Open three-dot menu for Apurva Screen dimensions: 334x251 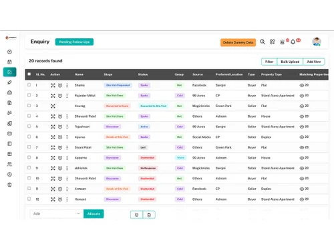tap(67, 137)
